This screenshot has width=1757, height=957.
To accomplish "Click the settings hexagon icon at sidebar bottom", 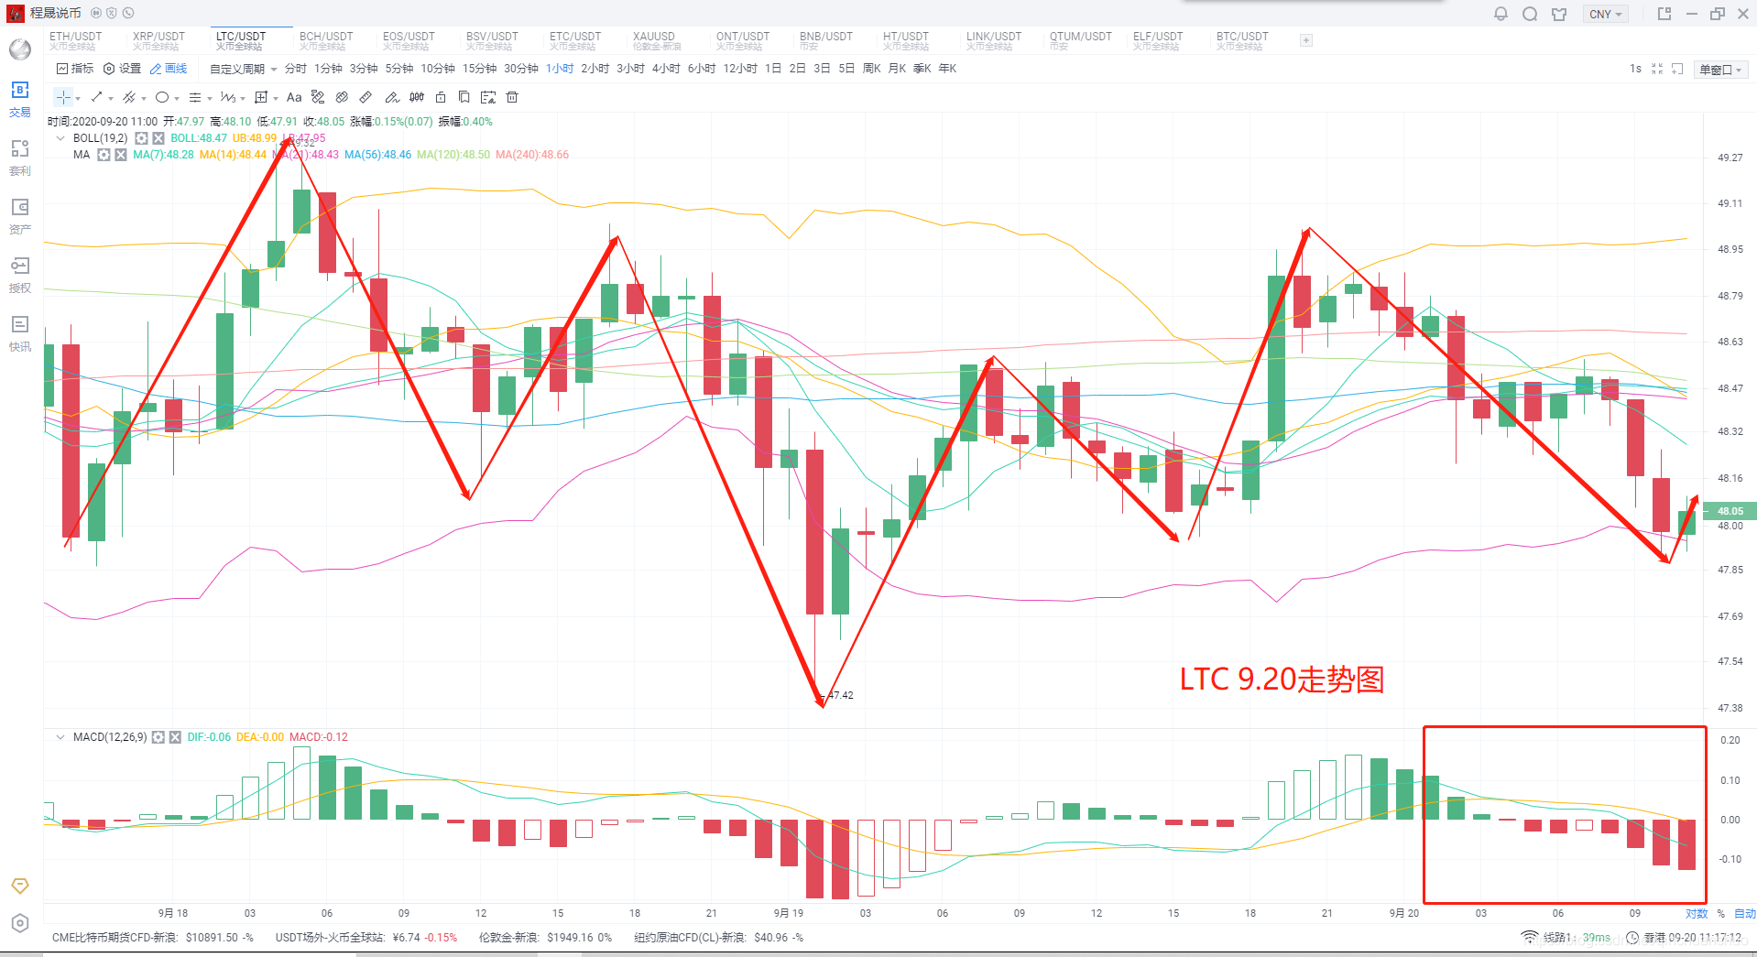I will pyautogui.click(x=20, y=923).
